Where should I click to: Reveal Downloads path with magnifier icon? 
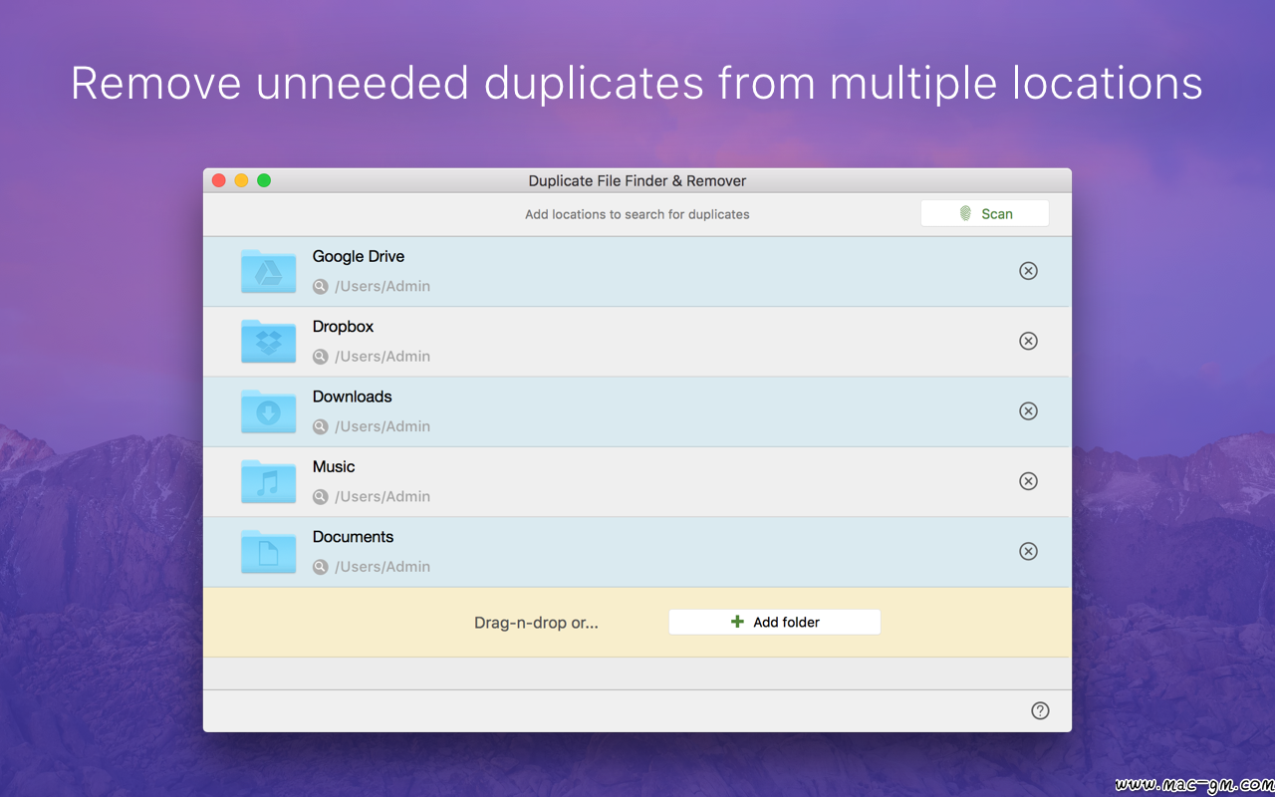point(320,426)
